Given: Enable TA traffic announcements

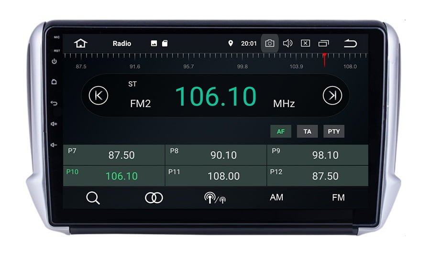Looking at the screenshot, I should 307,131.
